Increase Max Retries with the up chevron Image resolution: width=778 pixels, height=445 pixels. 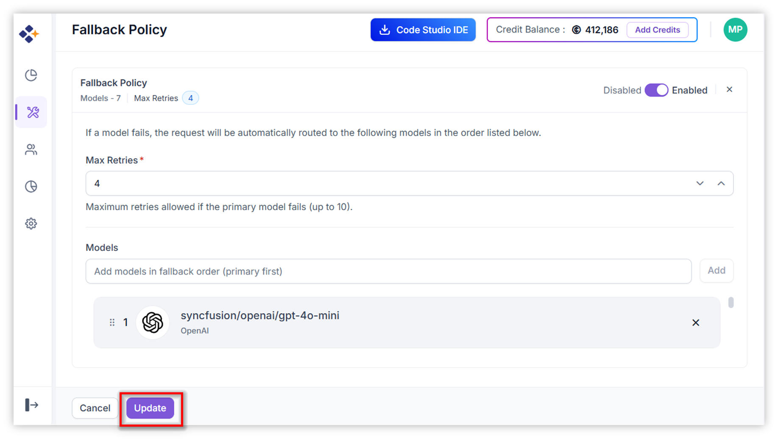[721, 184]
